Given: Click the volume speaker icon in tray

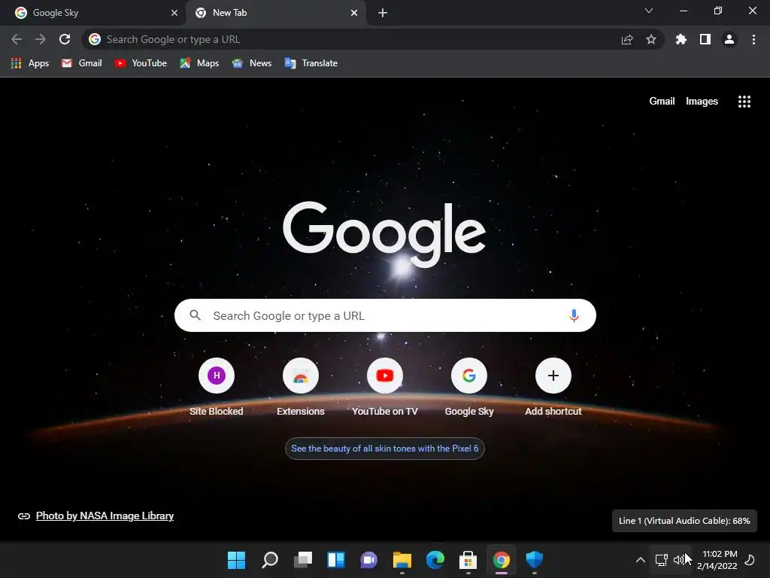Looking at the screenshot, I should 679,560.
